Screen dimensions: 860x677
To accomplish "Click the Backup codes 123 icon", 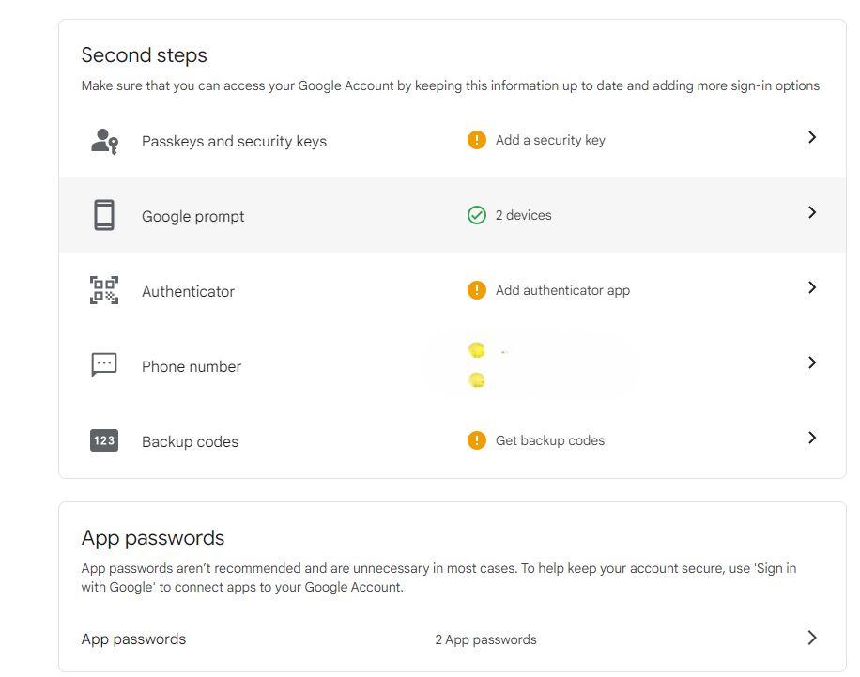I will pos(104,440).
